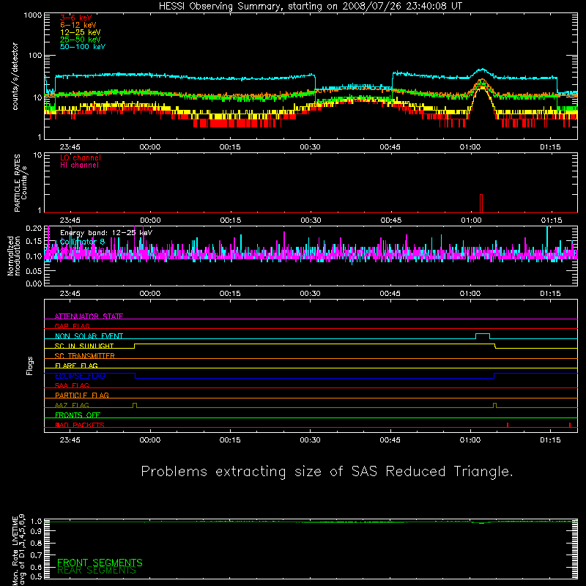Viewport: 586px width, 586px height.
Task: Click '23:45' under the flags plot
Action: pos(70,440)
